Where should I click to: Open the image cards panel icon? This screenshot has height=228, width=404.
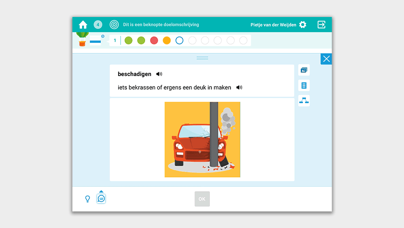coord(304,70)
